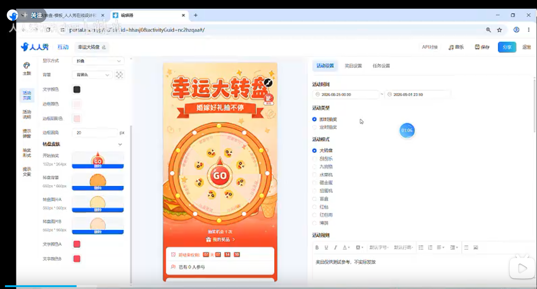Rename activity via pencil icon beside 幸运大转盘

104,47
